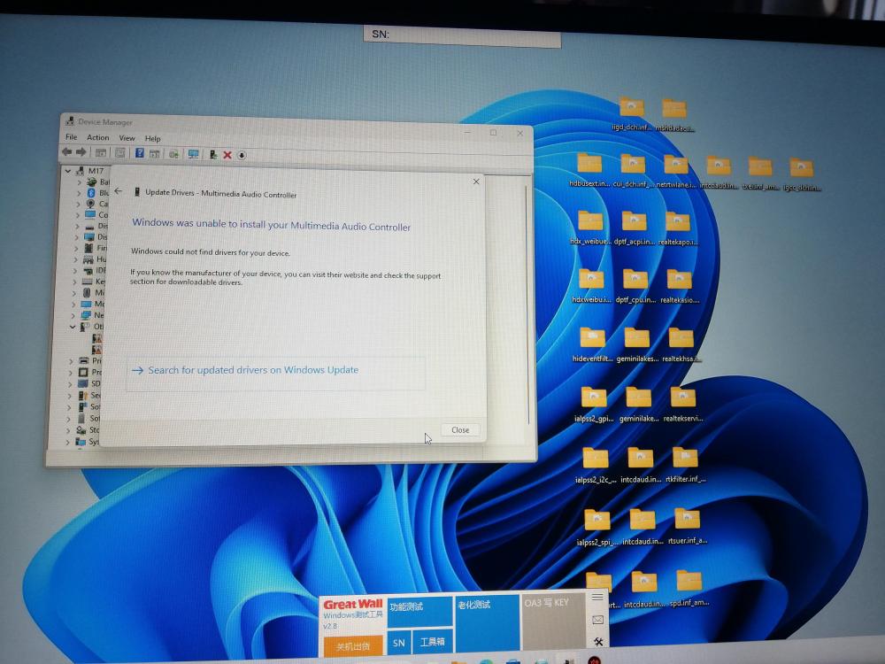Click wrench tools icon in Great Wall tool
885x664 pixels.
coord(598,641)
